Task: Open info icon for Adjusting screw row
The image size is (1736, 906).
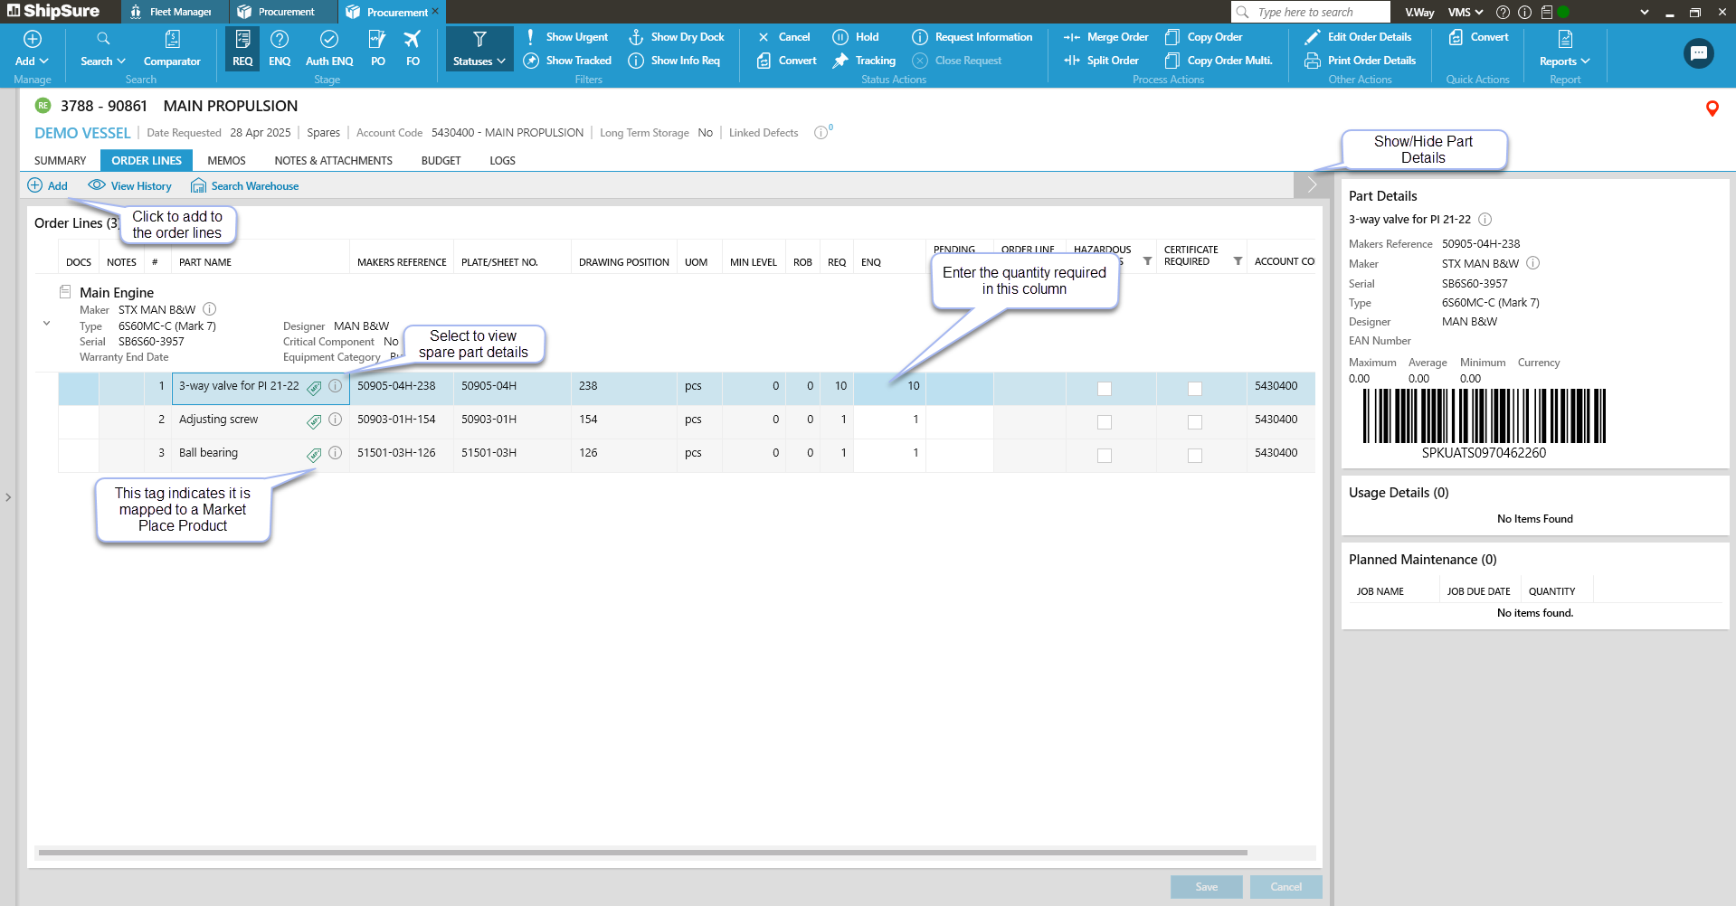Action: (x=335, y=420)
